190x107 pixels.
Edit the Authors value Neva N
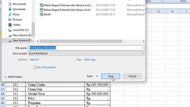[x=34, y=59]
